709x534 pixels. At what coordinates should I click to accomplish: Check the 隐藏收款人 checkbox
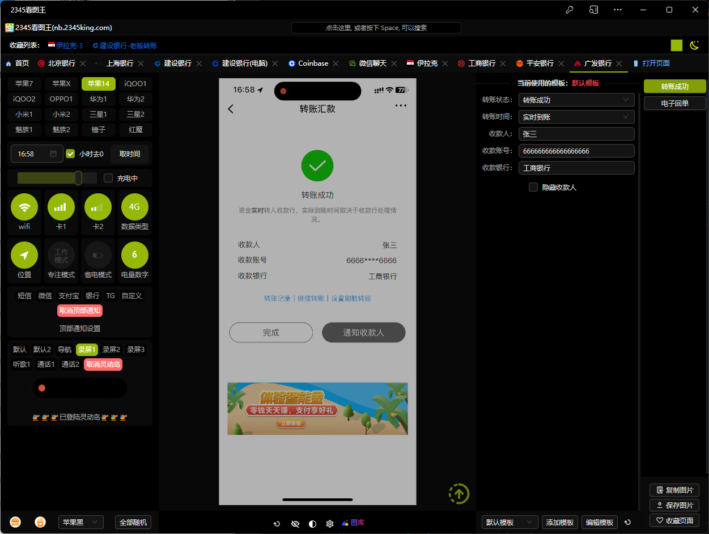point(533,187)
